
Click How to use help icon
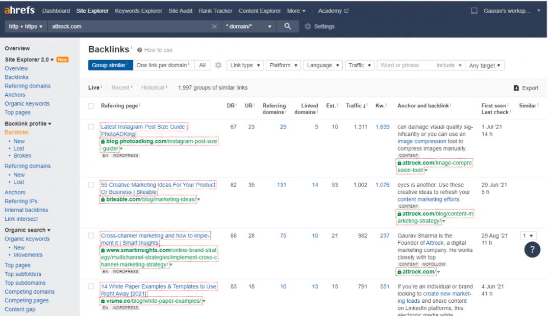tap(139, 50)
